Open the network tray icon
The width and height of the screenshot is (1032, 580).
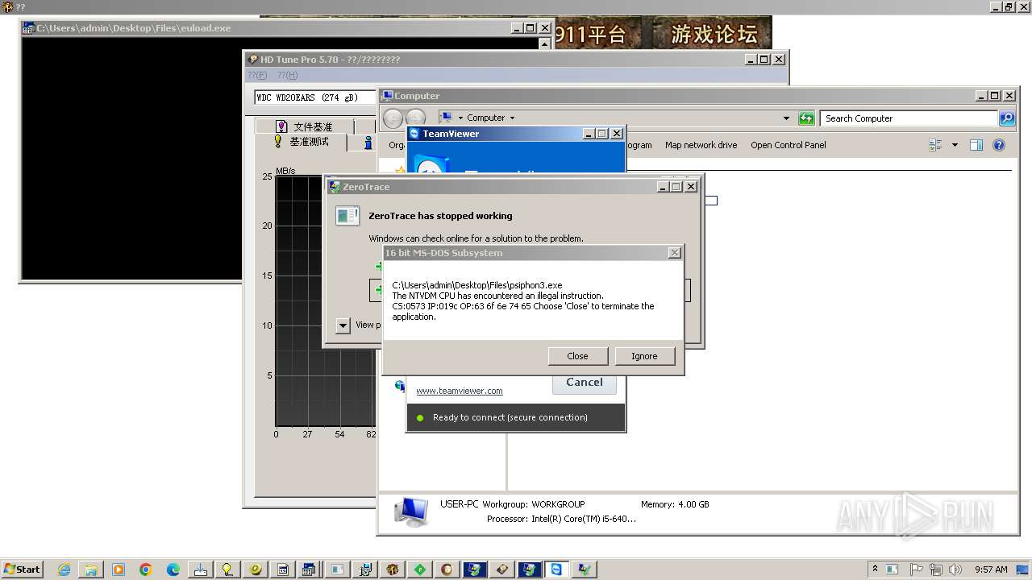click(936, 569)
